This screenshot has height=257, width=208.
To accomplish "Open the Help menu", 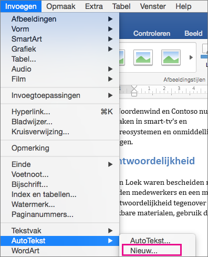I will pyautogui.click(x=183, y=6).
